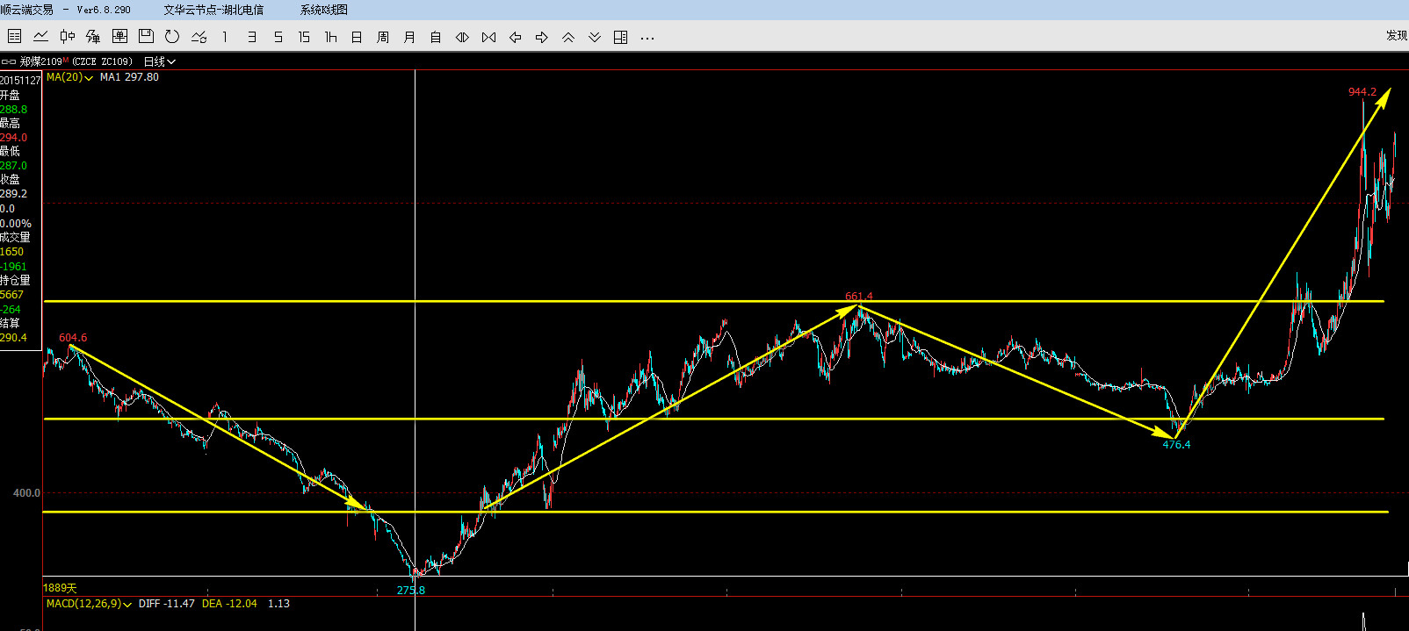Click the 275.8 bottom price label

pos(411,591)
